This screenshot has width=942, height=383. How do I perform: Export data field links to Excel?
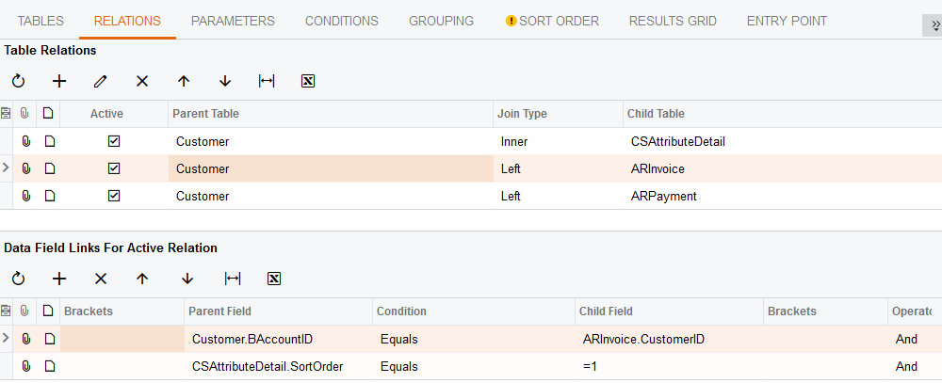click(x=274, y=279)
